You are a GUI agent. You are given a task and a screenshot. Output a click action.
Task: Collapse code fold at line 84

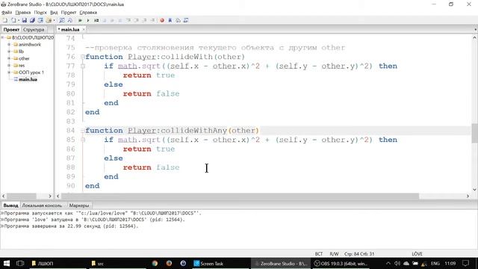coord(83,131)
